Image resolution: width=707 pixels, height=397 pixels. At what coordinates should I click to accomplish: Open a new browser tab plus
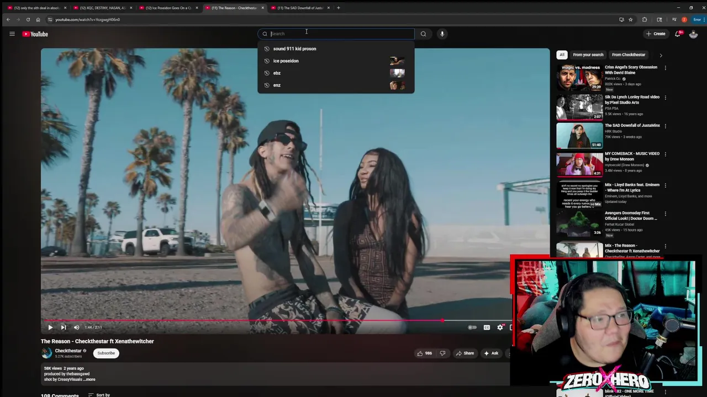coord(339,8)
